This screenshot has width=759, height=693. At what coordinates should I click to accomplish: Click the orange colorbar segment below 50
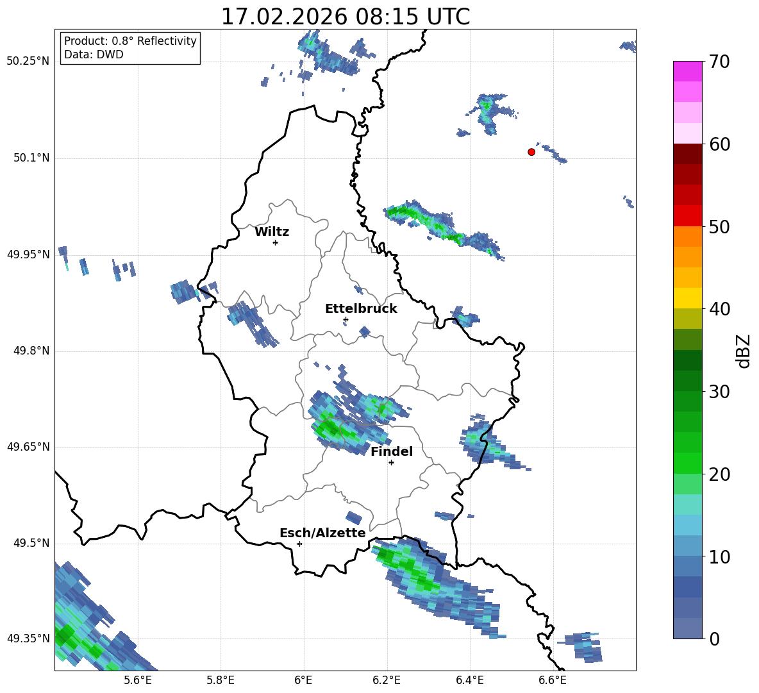tap(687, 236)
